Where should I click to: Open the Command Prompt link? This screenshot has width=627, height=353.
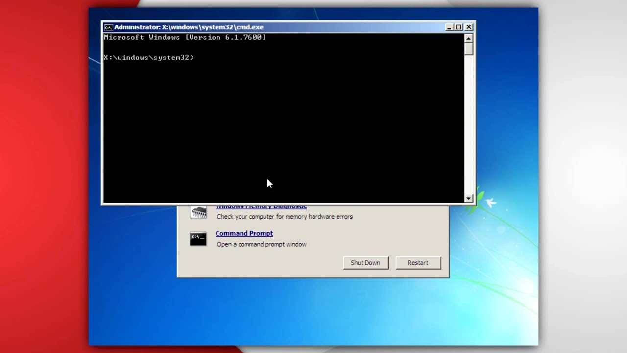244,233
